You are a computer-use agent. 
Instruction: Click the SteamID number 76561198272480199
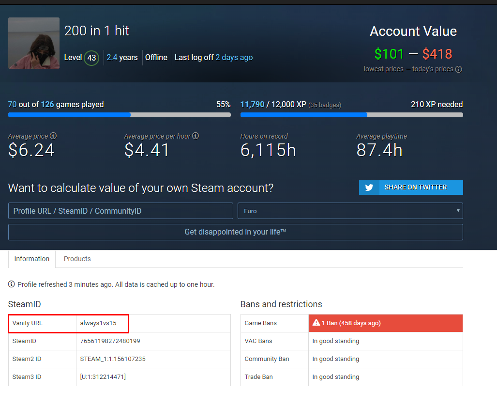tap(110, 341)
